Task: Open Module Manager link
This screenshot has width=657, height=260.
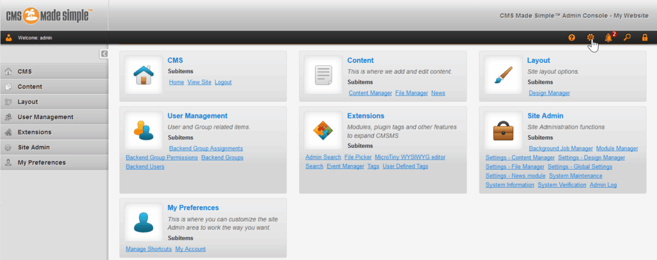Action: pyautogui.click(x=617, y=149)
